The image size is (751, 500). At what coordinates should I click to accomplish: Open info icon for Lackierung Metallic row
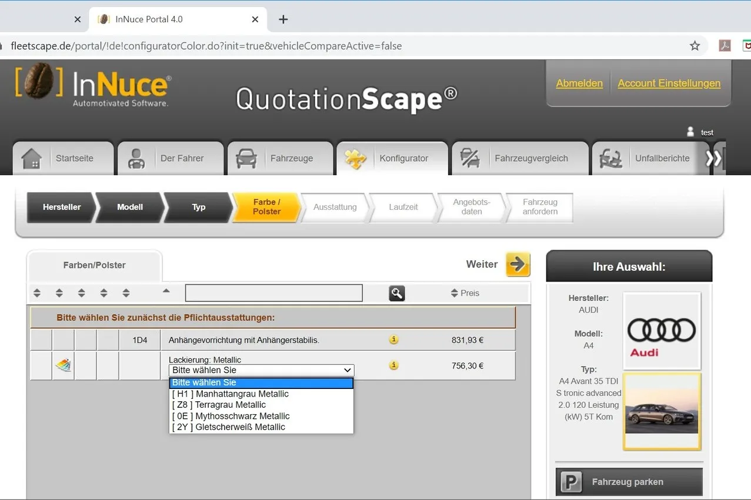[x=394, y=365]
